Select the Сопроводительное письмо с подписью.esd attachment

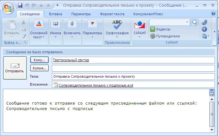[96, 85]
